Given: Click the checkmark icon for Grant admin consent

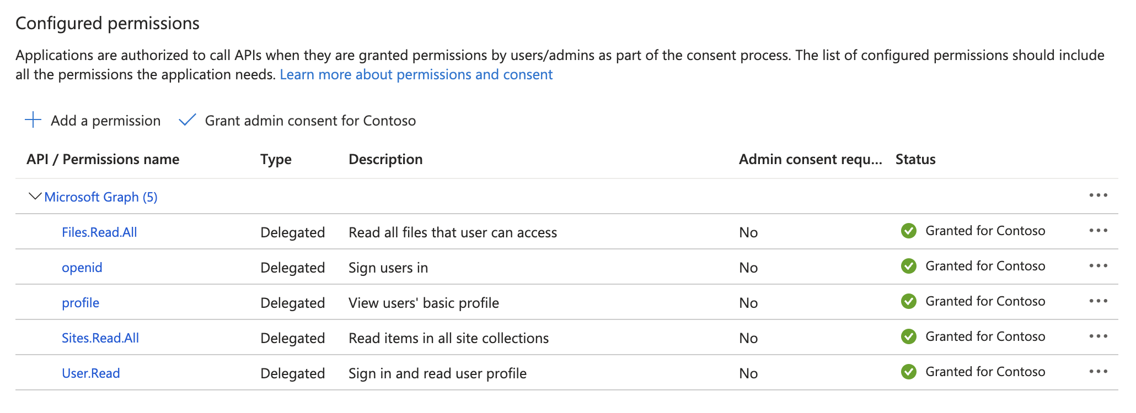Looking at the screenshot, I should pyautogui.click(x=187, y=120).
